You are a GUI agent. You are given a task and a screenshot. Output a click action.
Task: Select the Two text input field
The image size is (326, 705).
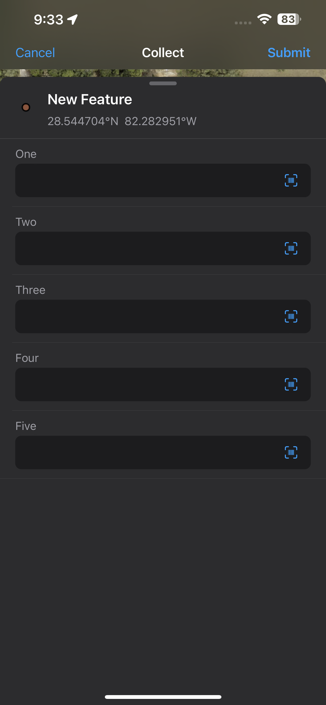(137, 248)
